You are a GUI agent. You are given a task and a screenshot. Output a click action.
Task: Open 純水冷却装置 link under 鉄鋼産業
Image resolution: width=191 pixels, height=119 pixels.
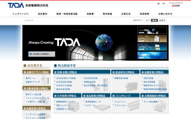coord(149,82)
